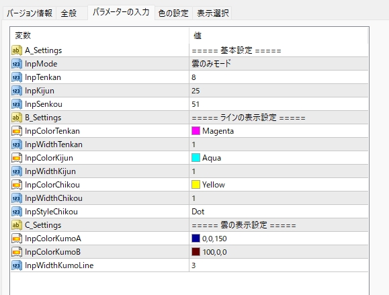The height and width of the screenshot is (295, 389).
Task: Switch to the 全般 tab
Action: click(69, 13)
